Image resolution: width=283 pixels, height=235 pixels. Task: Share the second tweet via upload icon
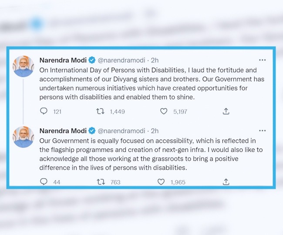(226, 182)
